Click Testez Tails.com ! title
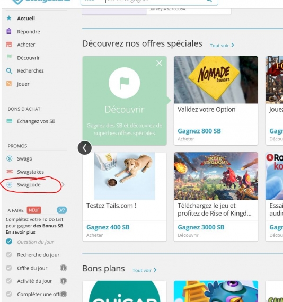This screenshot has height=302, width=283. point(111,206)
